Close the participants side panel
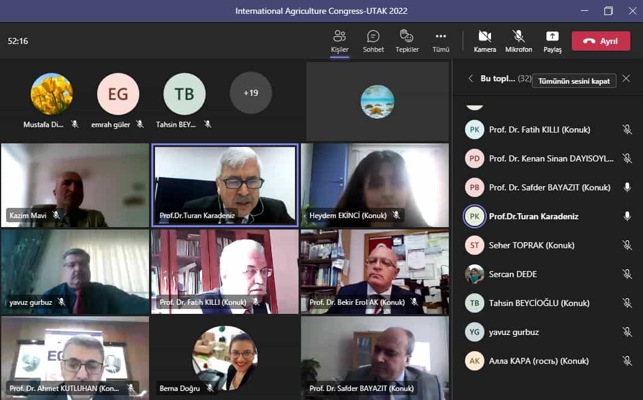Image resolution: width=643 pixels, height=400 pixels. click(x=626, y=79)
